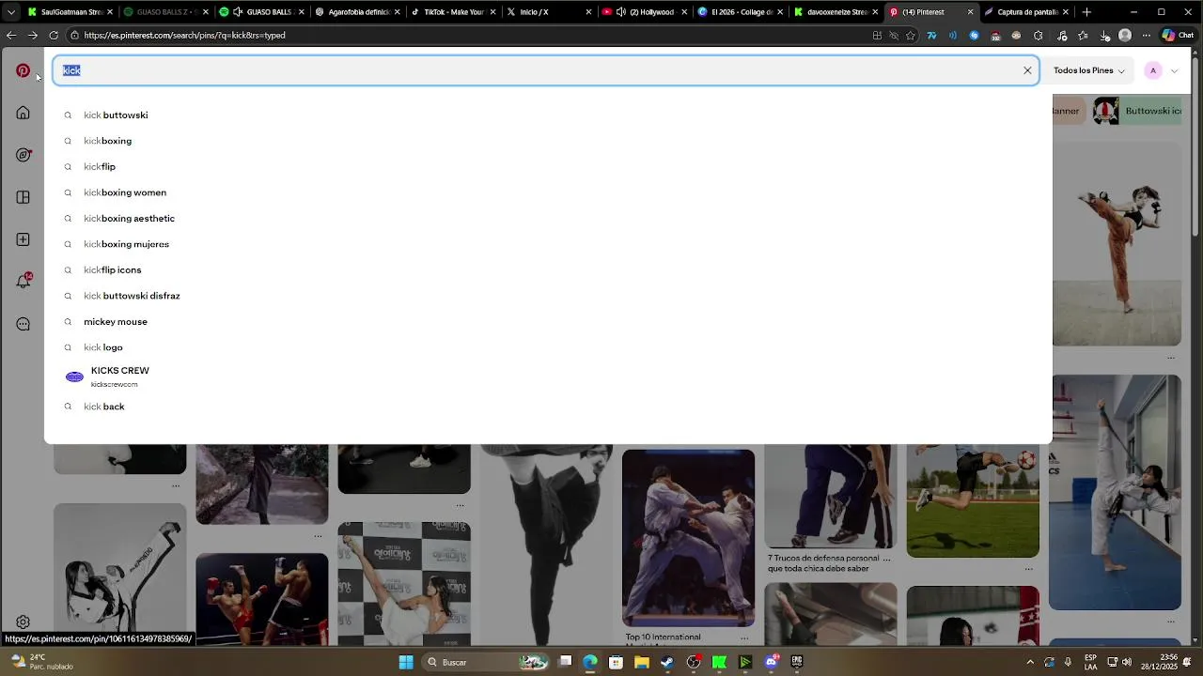The width and height of the screenshot is (1203, 676).
Task: Open the Todos los Pines filter dropdown
Action: (1088, 70)
